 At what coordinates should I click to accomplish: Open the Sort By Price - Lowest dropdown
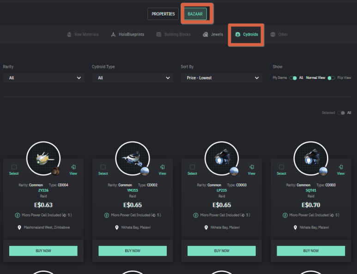pyautogui.click(x=222, y=78)
